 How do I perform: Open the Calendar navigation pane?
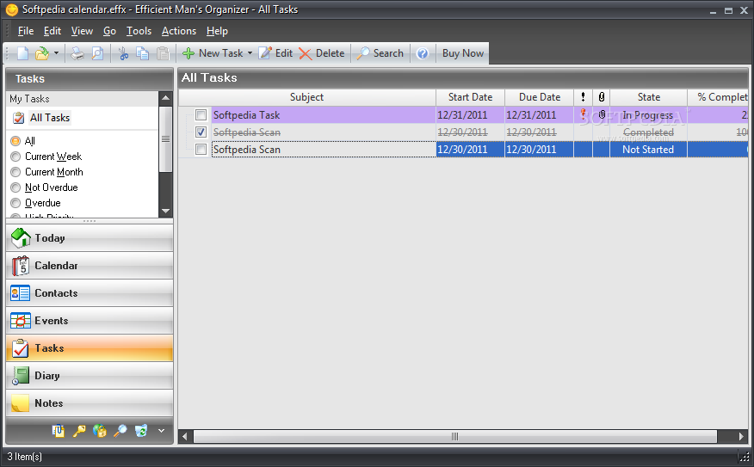[x=90, y=265]
